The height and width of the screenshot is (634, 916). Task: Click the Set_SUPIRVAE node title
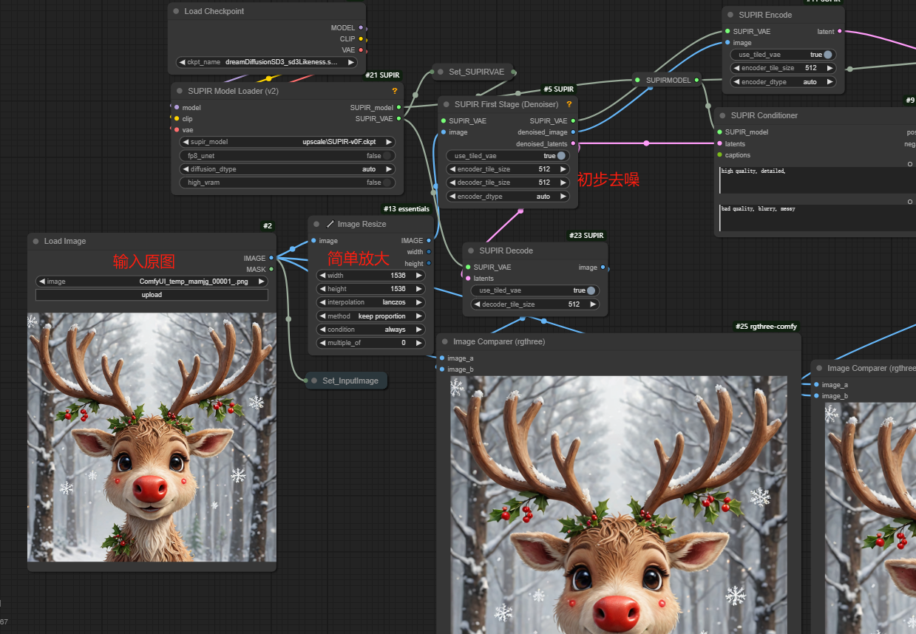476,72
